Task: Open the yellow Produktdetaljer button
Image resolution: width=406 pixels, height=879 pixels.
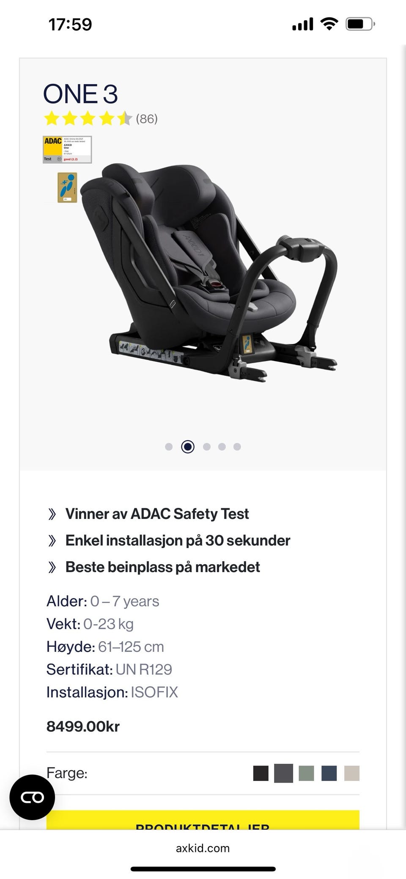Action: [x=203, y=820]
